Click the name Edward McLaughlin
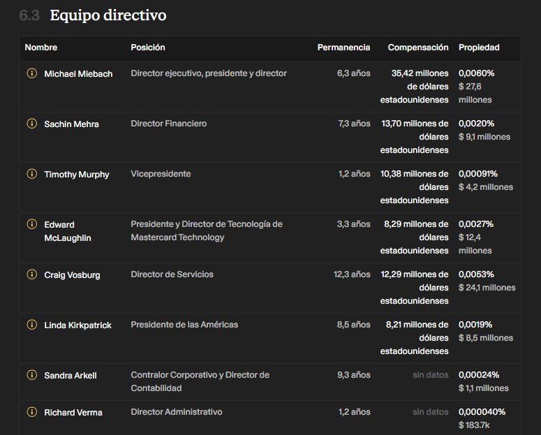The image size is (541, 435). click(x=68, y=231)
